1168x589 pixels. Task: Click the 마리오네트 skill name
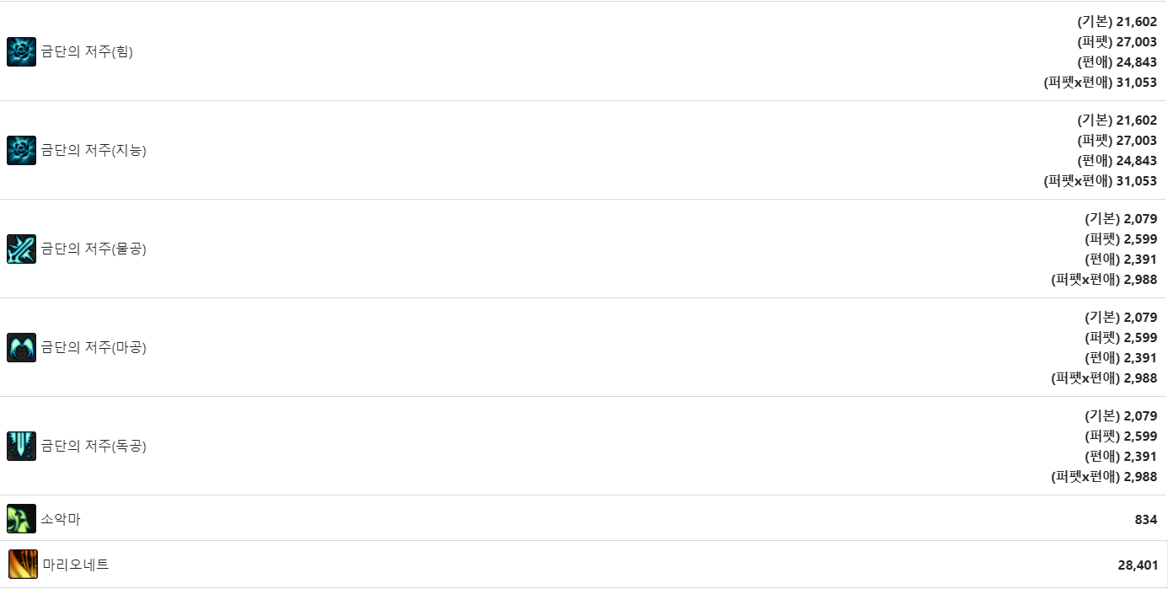coord(76,565)
